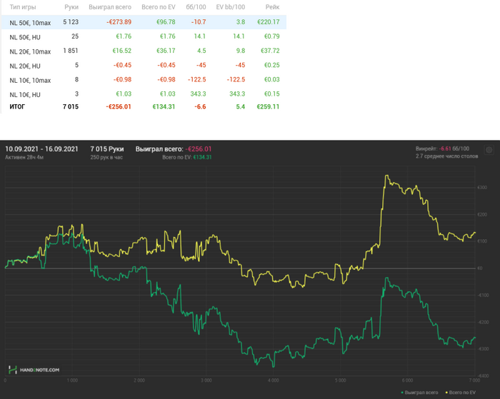Image resolution: width=500 pixels, height=399 pixels.
Task: Click hands count '1 851' cell
Action: 71,51
